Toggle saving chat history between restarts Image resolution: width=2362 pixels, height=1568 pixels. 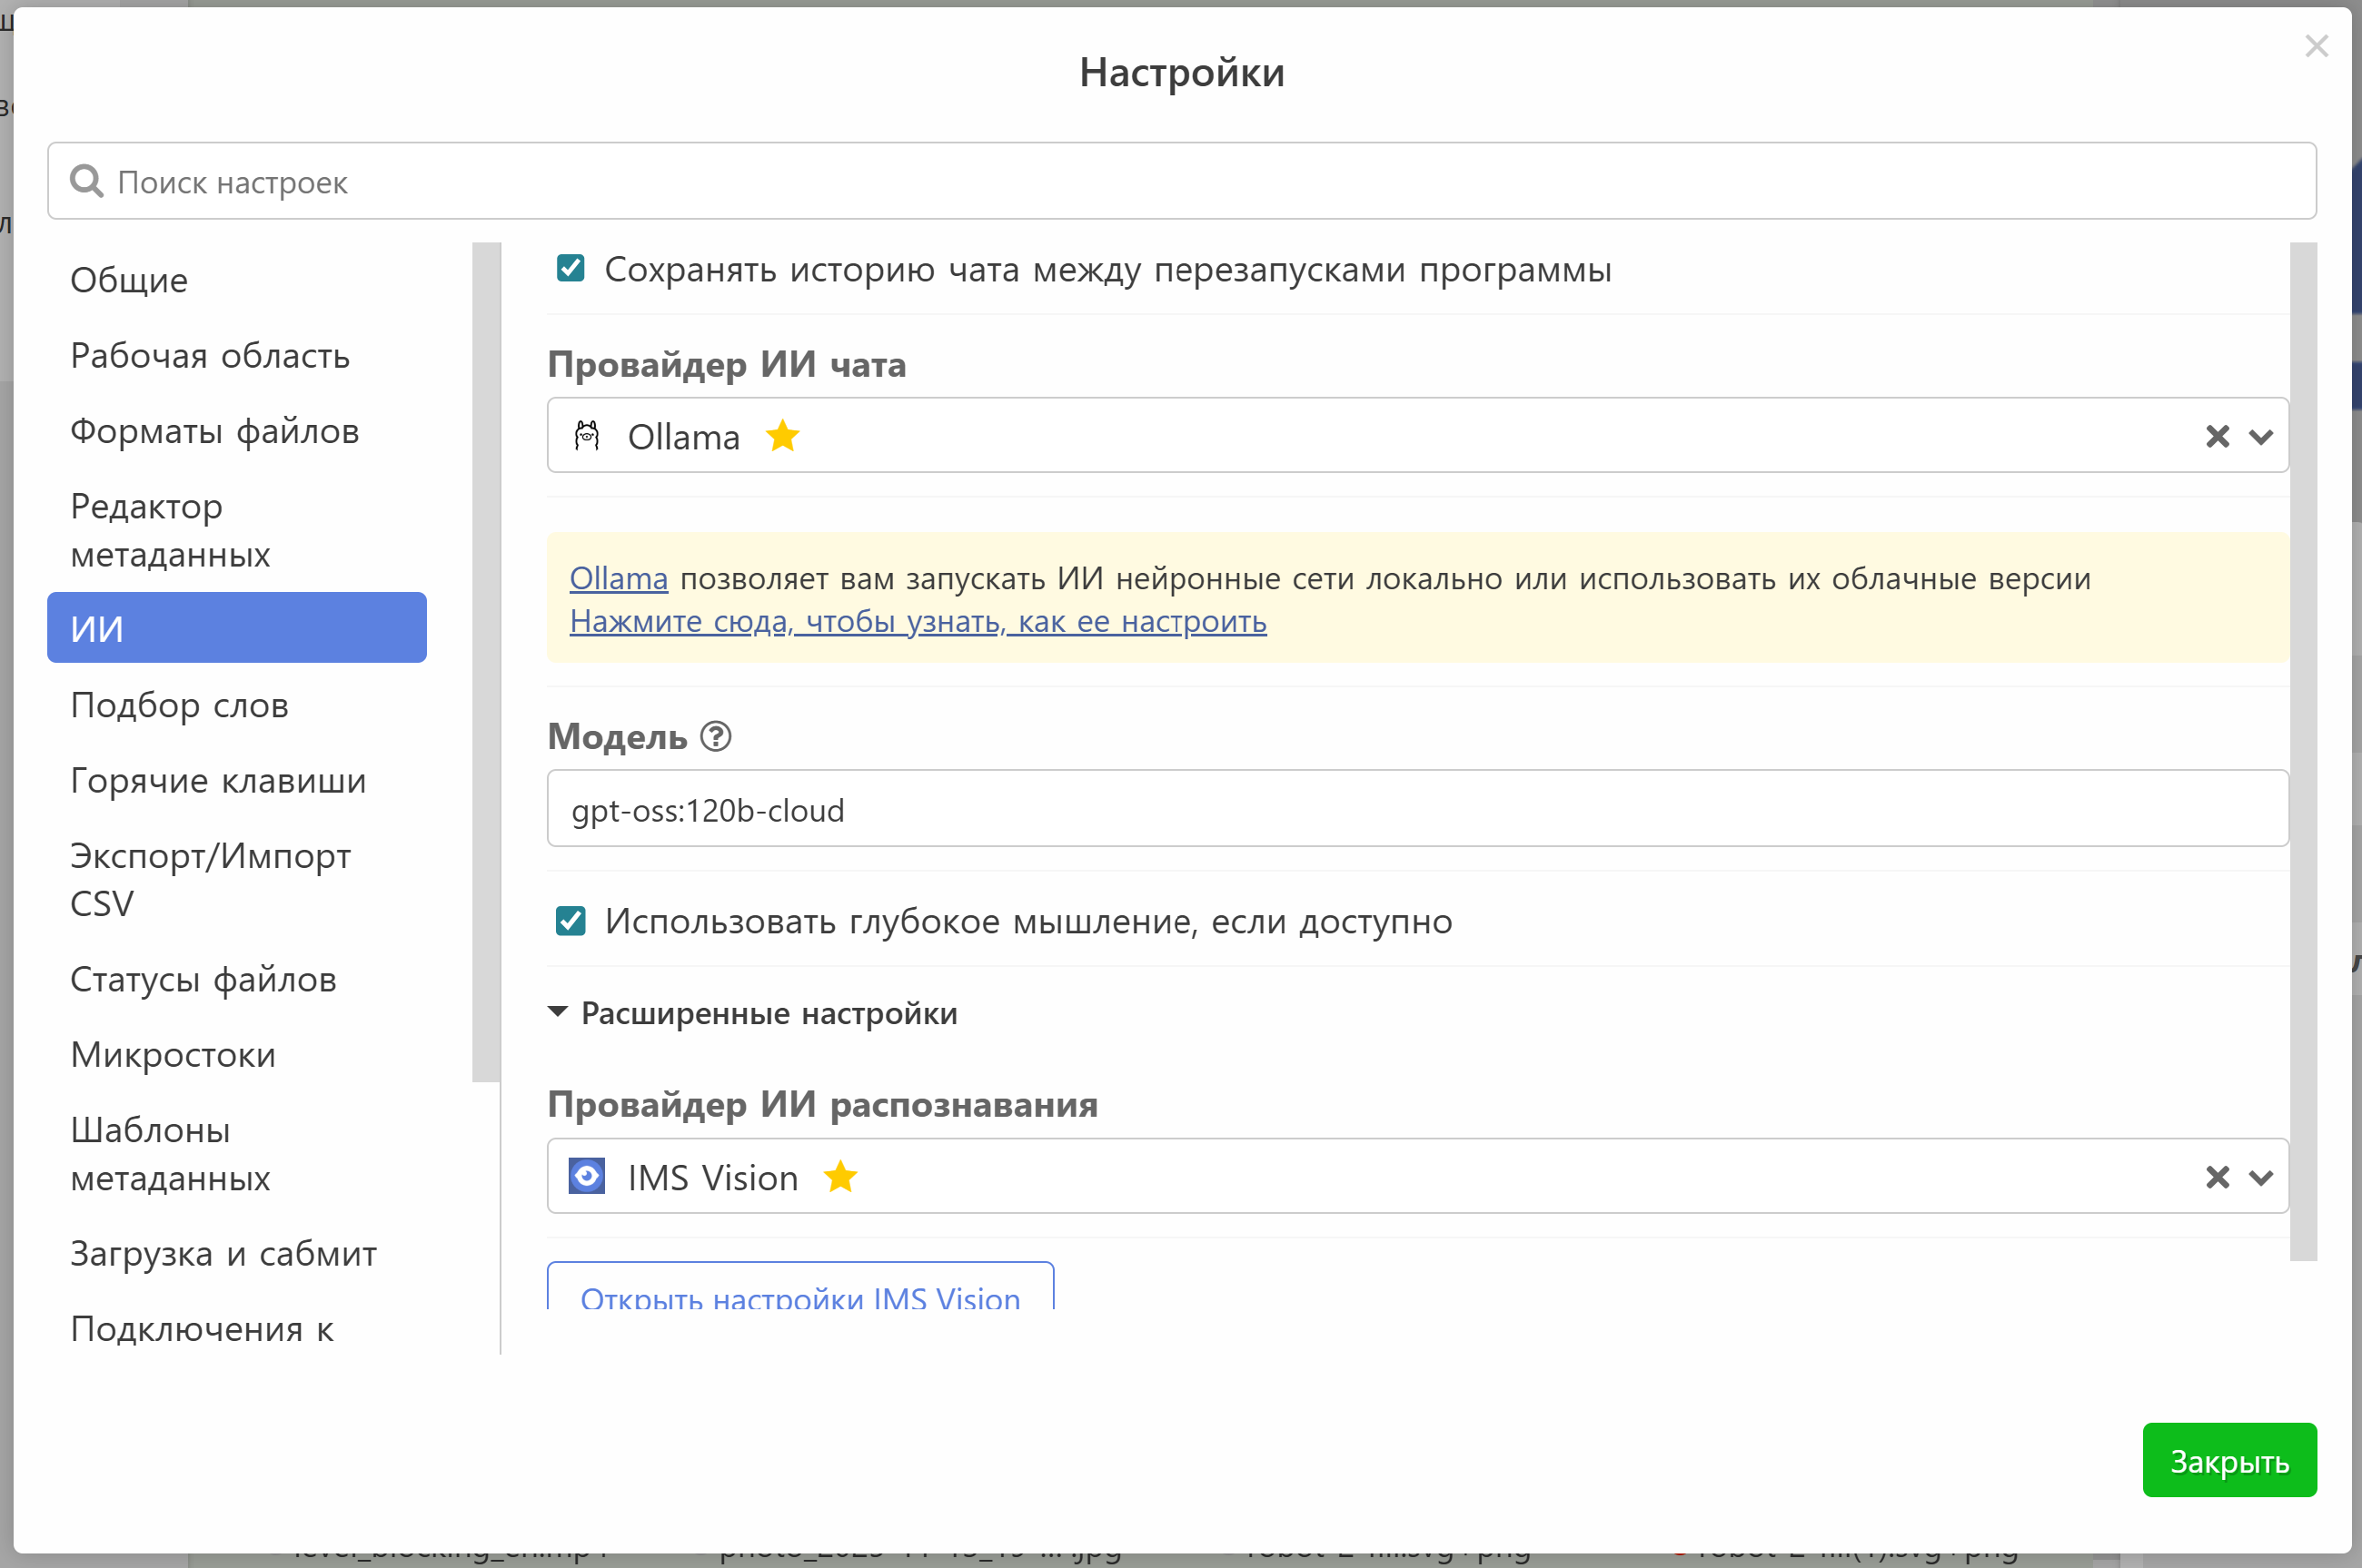coord(571,268)
